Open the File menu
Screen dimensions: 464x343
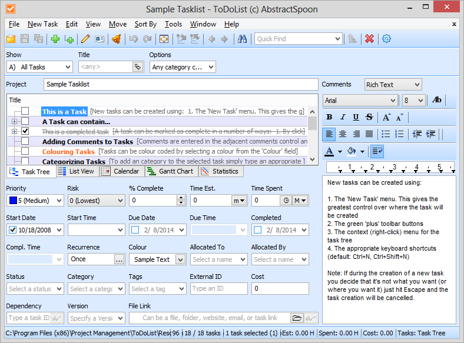pos(14,24)
